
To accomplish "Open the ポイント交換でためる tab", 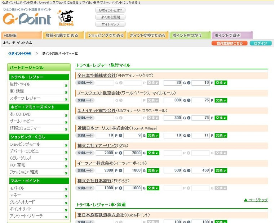I will pyautogui.click(x=148, y=35).
